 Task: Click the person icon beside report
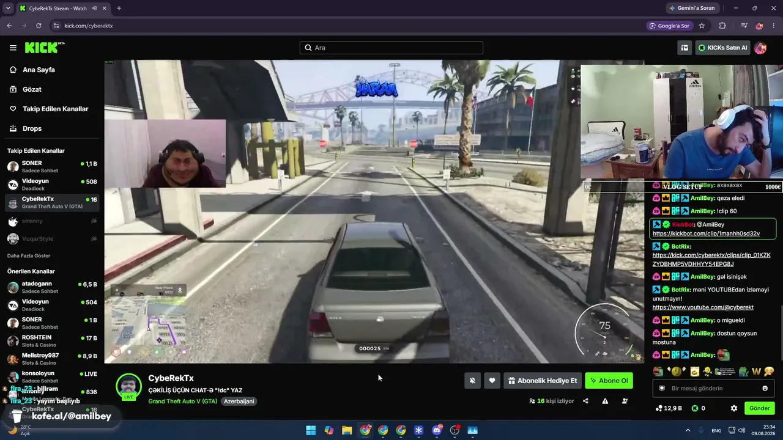625,401
